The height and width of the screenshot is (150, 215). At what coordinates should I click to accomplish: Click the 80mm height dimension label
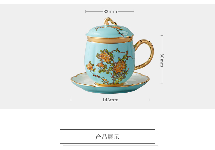point(162,60)
